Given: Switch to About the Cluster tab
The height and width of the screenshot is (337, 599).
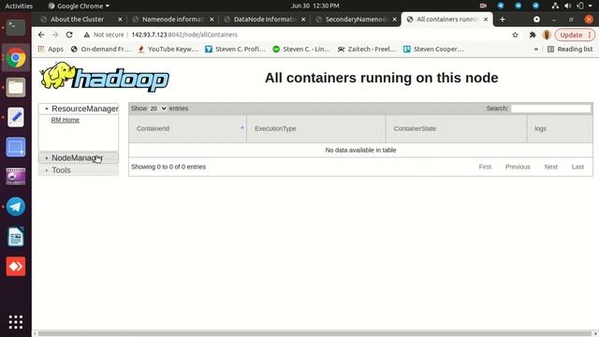Looking at the screenshot, I should click(x=77, y=19).
